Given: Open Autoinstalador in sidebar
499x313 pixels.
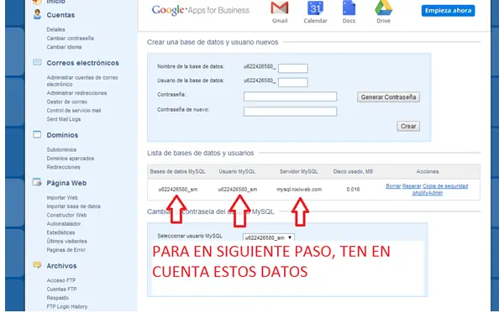Looking at the screenshot, I should [64, 224].
